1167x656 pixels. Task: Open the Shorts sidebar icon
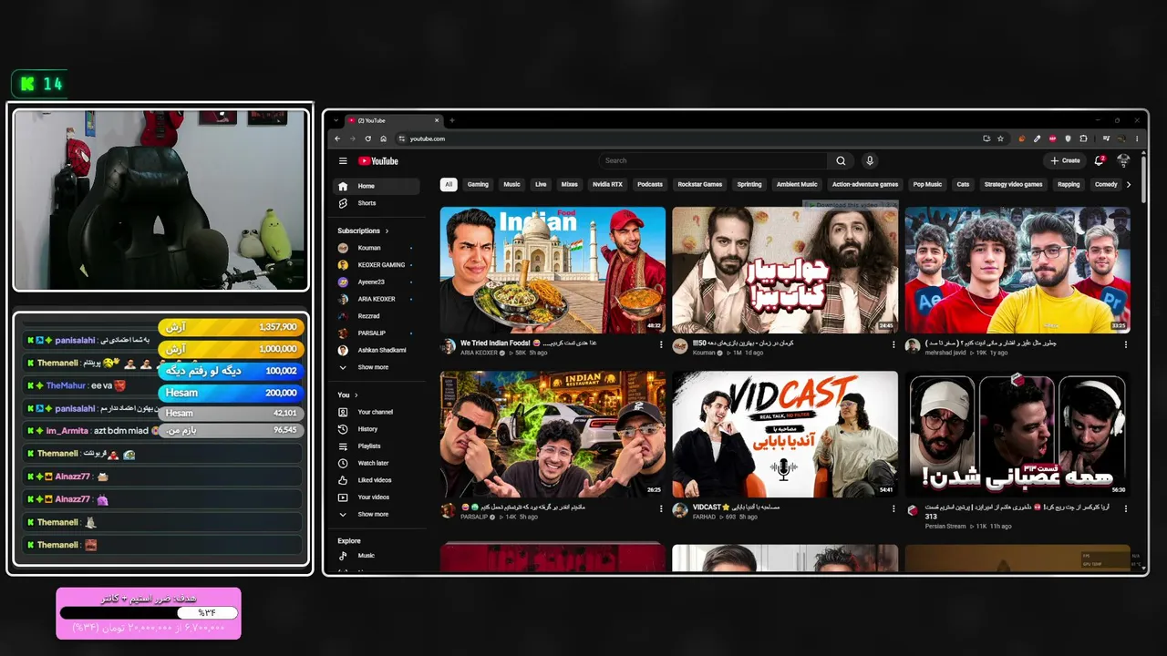[x=343, y=203]
